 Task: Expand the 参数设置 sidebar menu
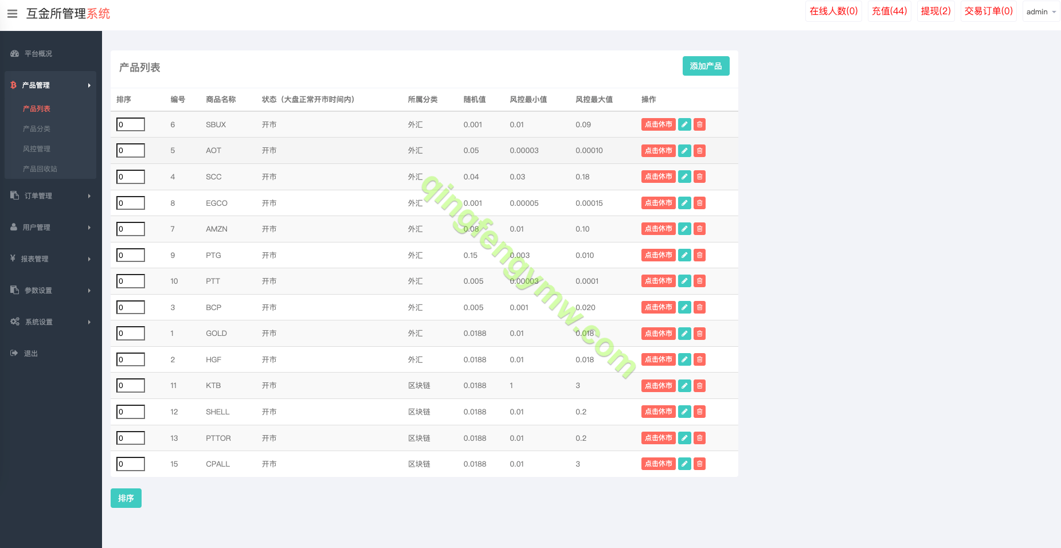[x=50, y=290]
